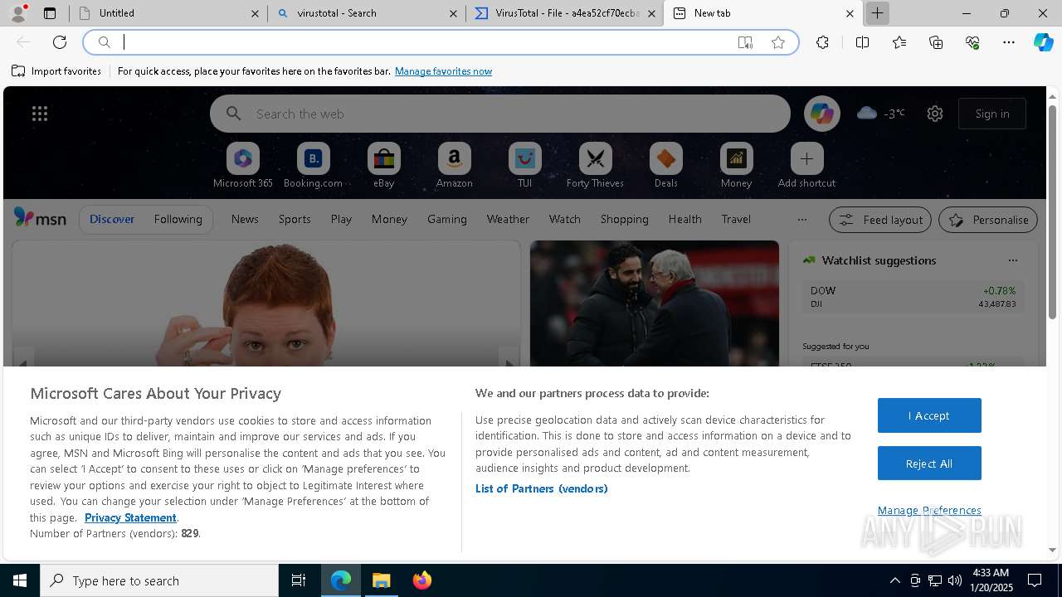Image resolution: width=1062 pixels, height=597 pixels.
Task: Show hidden system tray icons
Action: (x=894, y=580)
